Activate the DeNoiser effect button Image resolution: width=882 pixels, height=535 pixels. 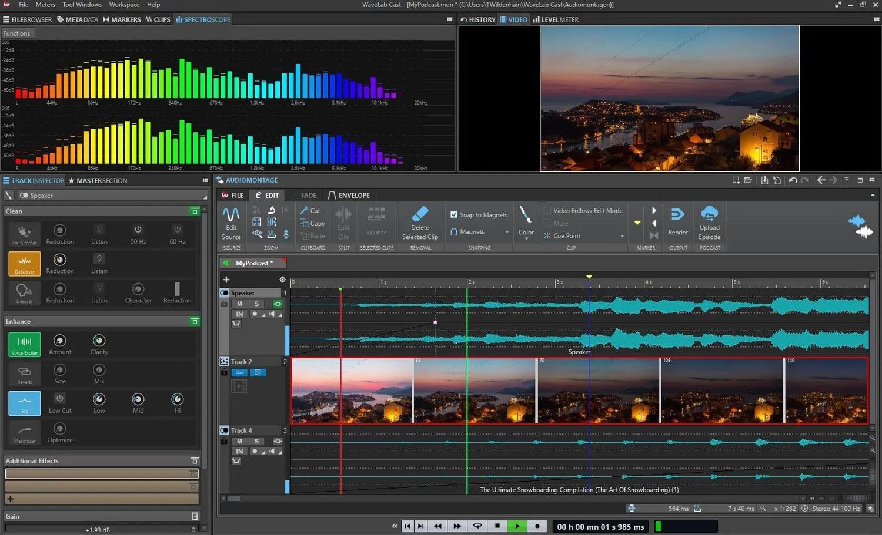click(25, 263)
